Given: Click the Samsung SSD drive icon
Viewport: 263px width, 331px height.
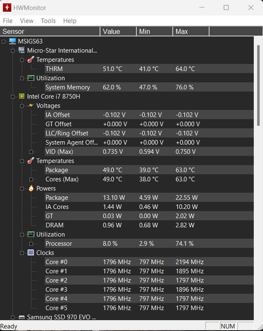Looking at the screenshot, I should (x=22, y=317).
